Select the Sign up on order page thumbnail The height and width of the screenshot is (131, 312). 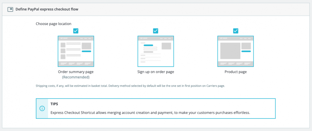156,51
